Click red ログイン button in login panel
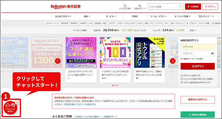 197,66
